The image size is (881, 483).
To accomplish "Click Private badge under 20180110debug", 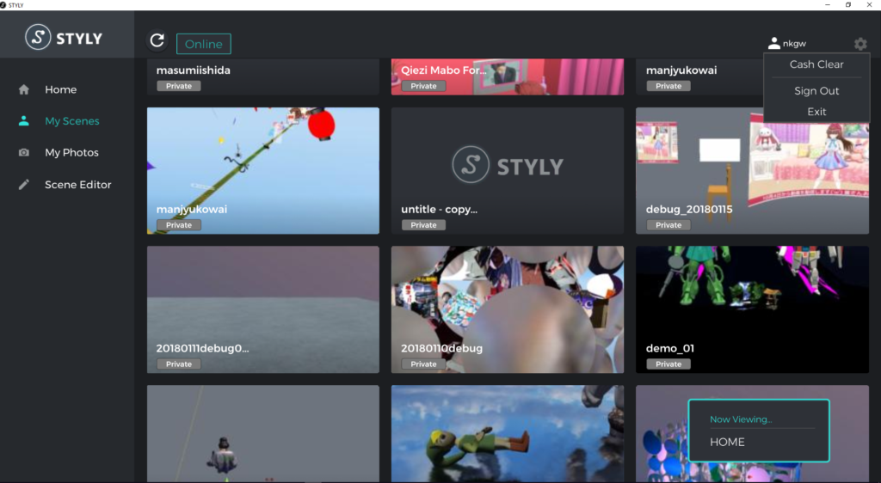I will pos(423,364).
